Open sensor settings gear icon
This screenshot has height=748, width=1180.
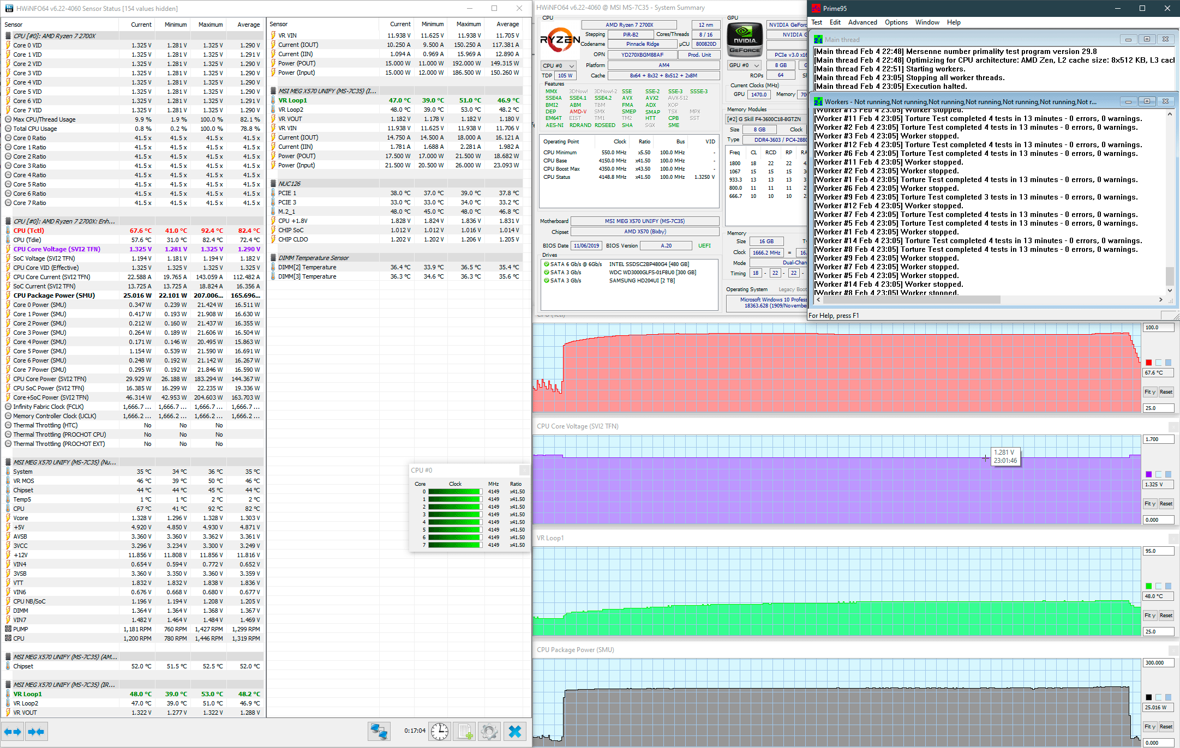pos(489,731)
